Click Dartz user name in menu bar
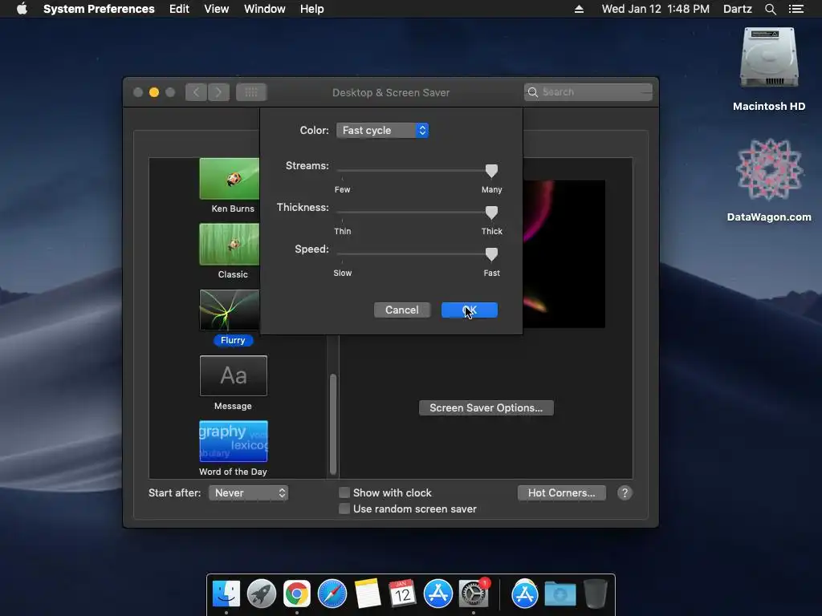This screenshot has width=822, height=616. (x=737, y=9)
